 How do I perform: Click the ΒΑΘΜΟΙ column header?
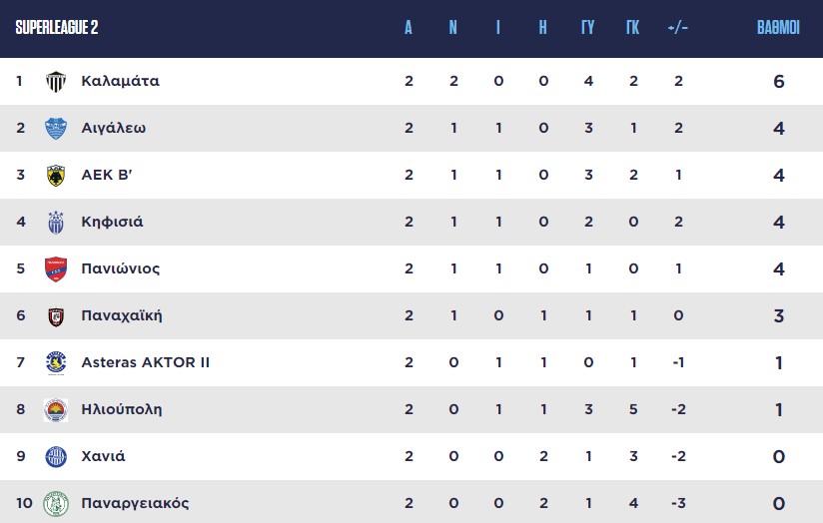point(778,28)
